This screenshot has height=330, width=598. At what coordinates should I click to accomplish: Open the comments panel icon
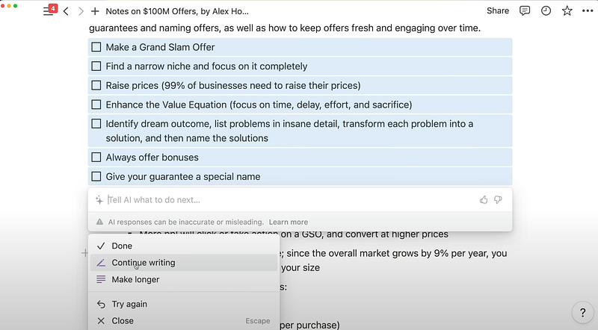(x=525, y=11)
